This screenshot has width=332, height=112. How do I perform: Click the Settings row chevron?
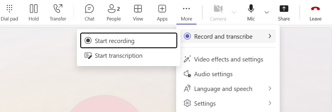point(270,103)
